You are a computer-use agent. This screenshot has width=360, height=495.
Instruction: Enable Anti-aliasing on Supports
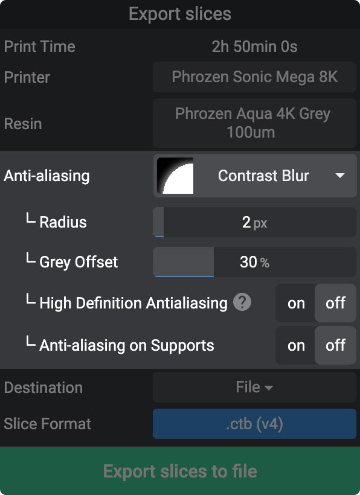(295, 345)
